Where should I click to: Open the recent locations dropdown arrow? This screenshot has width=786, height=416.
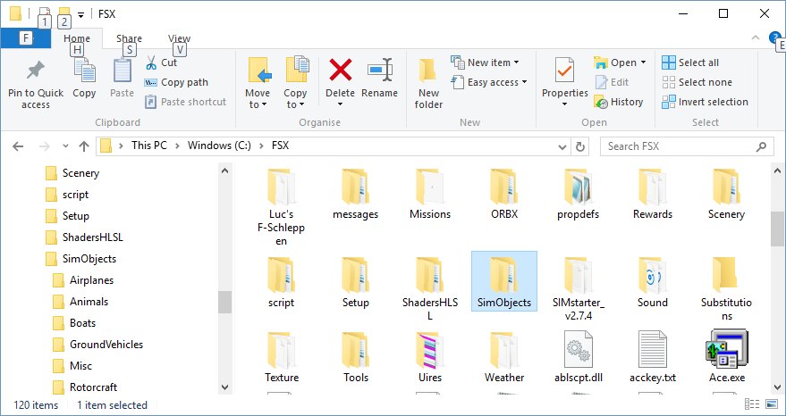[65, 146]
